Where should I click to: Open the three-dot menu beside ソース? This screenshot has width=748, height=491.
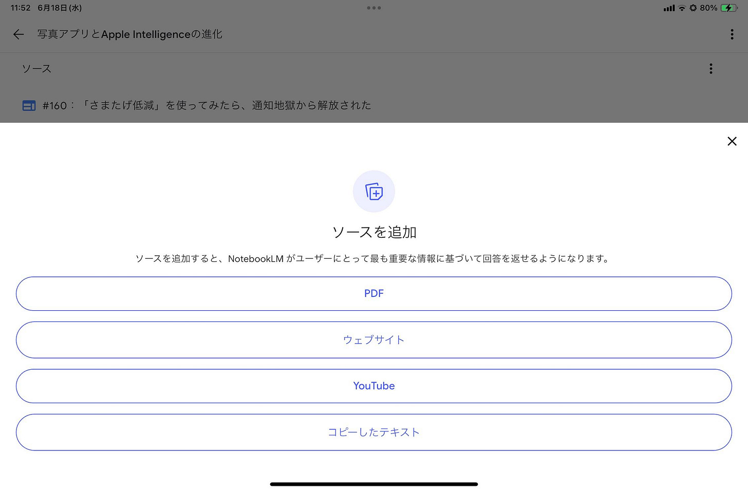pos(711,69)
